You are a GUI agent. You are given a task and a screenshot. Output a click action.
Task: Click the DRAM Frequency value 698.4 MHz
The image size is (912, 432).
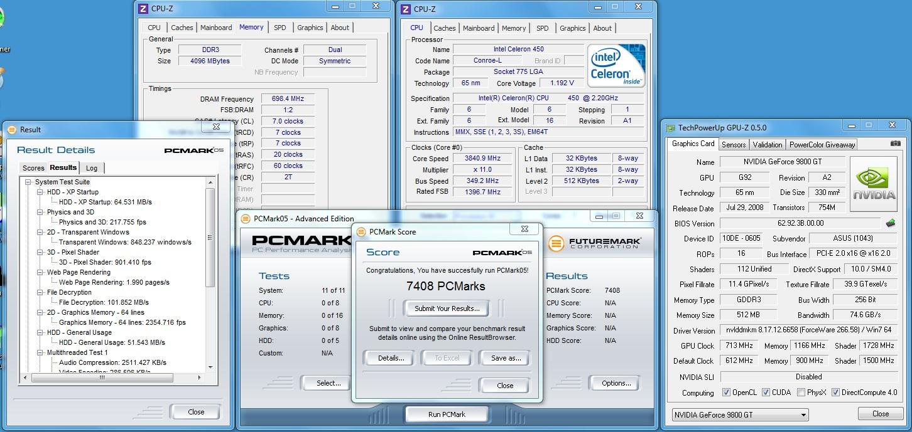[288, 99]
